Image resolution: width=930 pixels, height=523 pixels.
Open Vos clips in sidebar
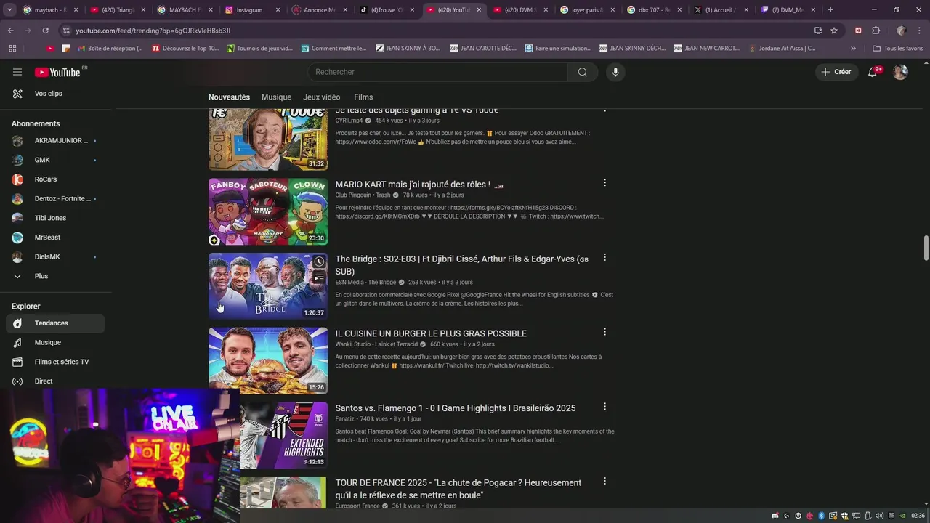[55, 94]
